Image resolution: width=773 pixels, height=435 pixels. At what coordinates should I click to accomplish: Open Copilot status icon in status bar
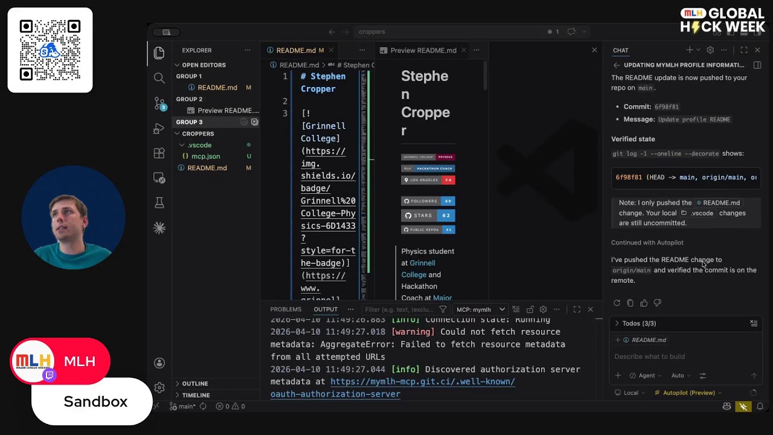pos(727,407)
